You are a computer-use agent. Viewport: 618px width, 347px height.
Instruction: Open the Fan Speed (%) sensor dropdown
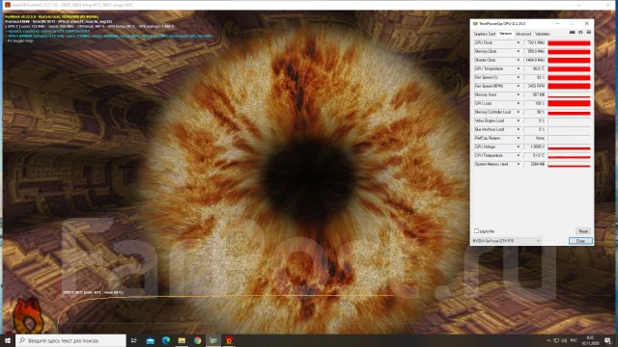tap(518, 77)
